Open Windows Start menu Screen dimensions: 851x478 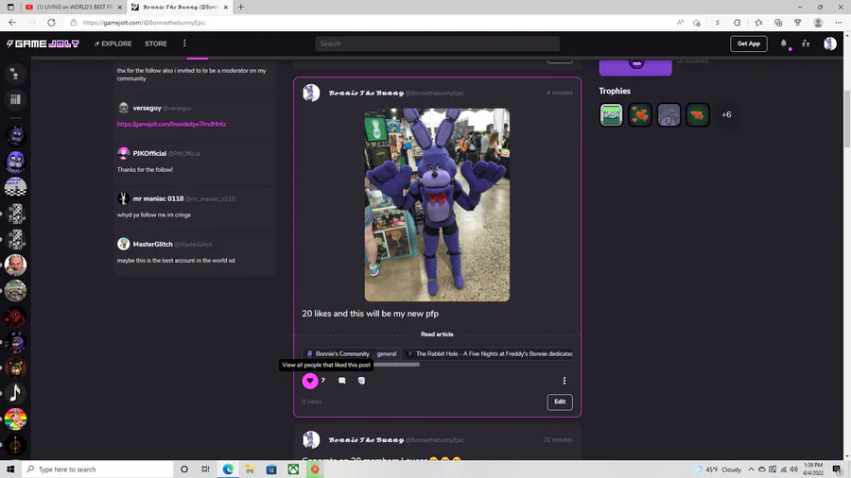(10, 469)
